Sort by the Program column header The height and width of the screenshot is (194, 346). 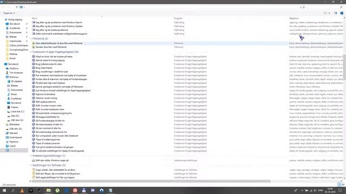pos(178,18)
